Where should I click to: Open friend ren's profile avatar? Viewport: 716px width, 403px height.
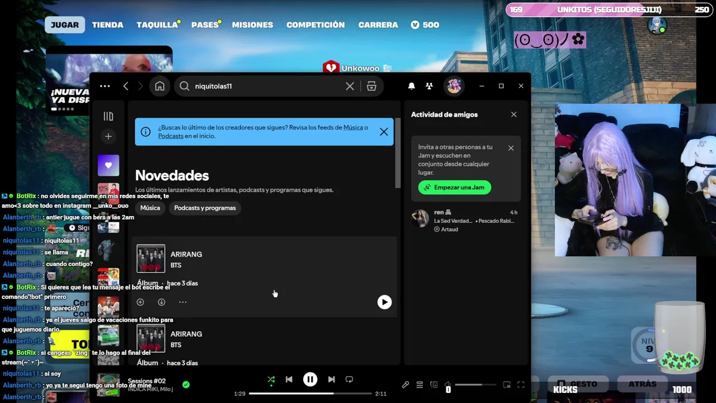(x=420, y=219)
